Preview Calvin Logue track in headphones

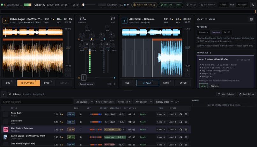click(180, 137)
